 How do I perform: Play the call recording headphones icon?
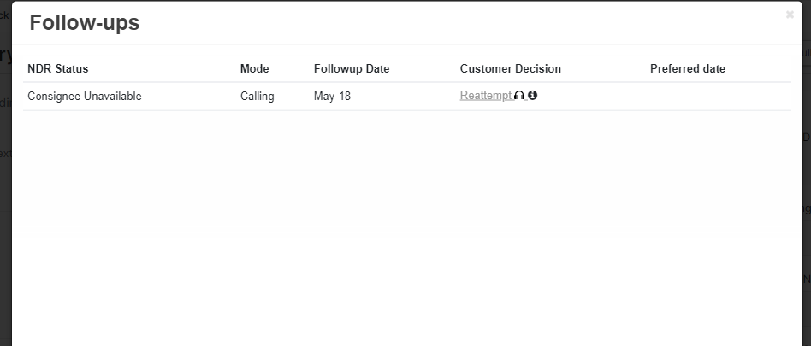pos(519,96)
